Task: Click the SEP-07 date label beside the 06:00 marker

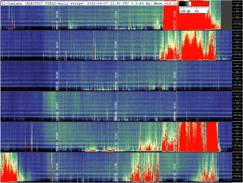Action: point(57,25)
